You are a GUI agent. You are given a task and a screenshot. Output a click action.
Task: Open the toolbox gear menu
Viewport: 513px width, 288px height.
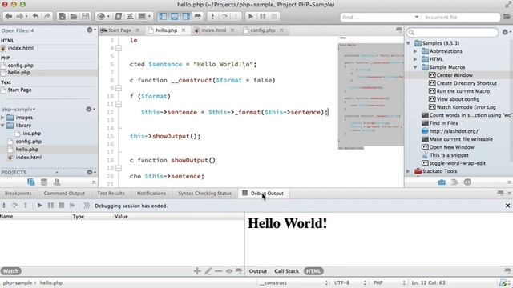point(506,32)
